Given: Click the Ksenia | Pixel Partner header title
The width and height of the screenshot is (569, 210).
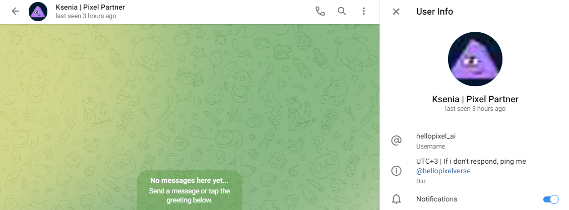Looking at the screenshot, I should tap(90, 7).
